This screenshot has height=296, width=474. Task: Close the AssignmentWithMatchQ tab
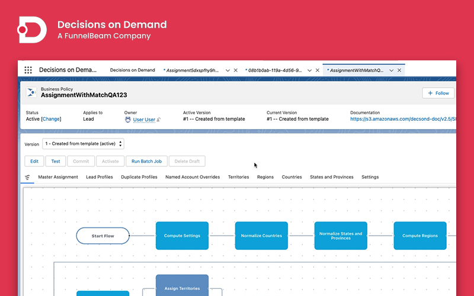coord(399,70)
